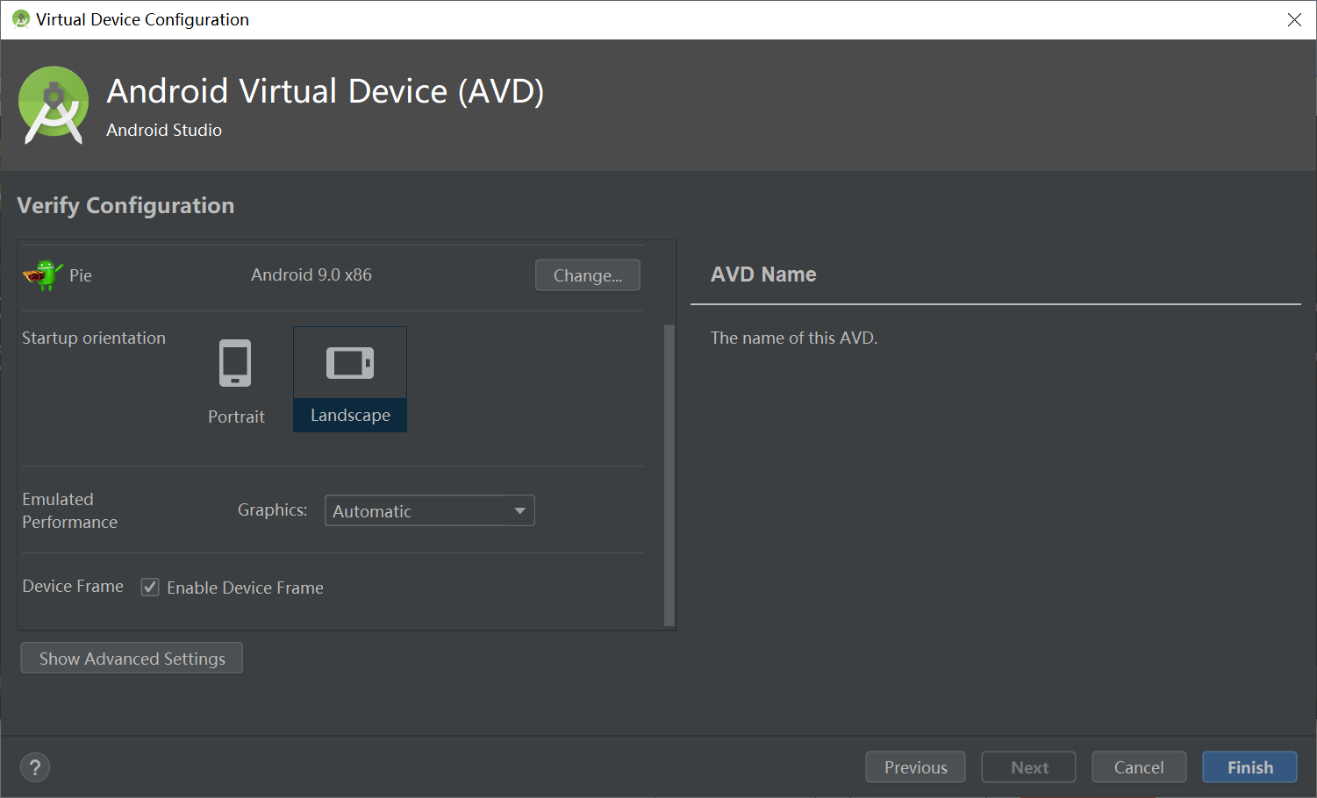Click the 'Graphics:' label
Viewport: 1317px width, 798px height.
[272, 509]
